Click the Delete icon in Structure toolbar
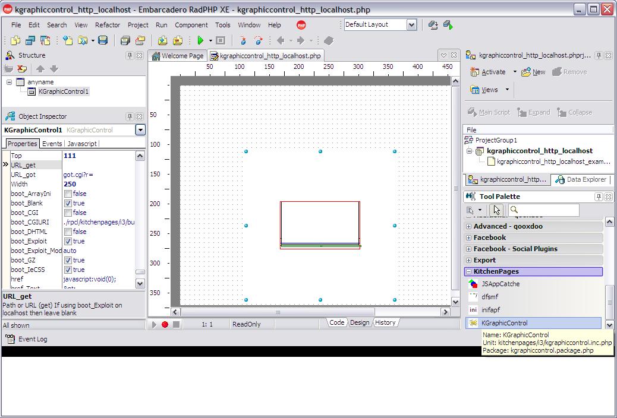Screen dimensions: 617x418 (x=23, y=69)
